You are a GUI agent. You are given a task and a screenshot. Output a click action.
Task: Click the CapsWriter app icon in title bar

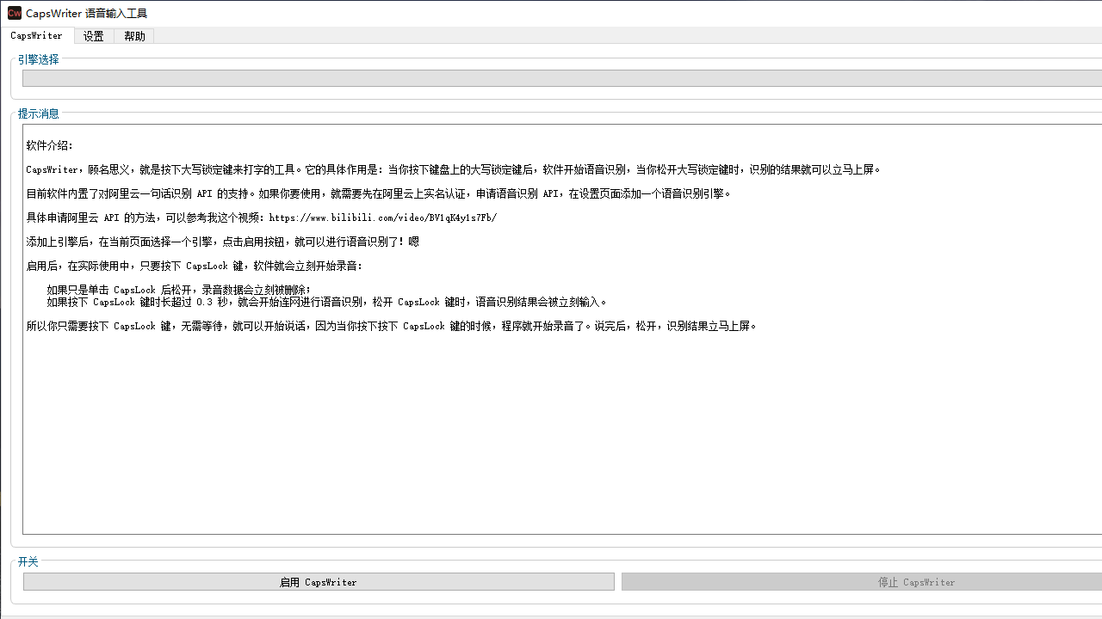14,13
